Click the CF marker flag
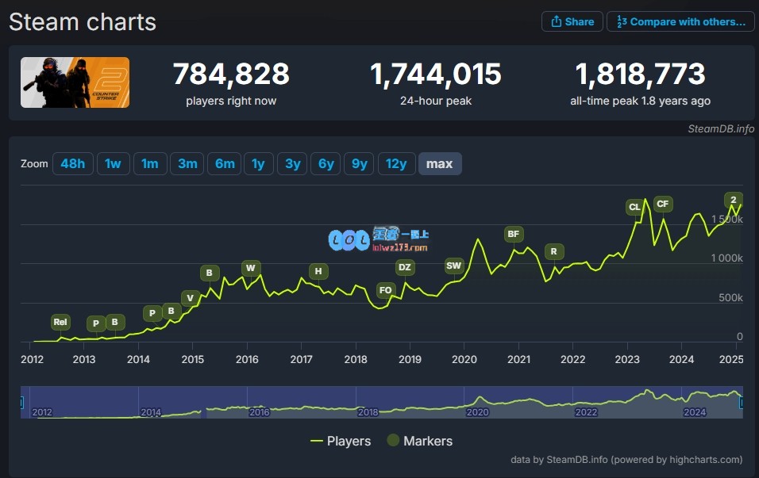 coord(663,204)
